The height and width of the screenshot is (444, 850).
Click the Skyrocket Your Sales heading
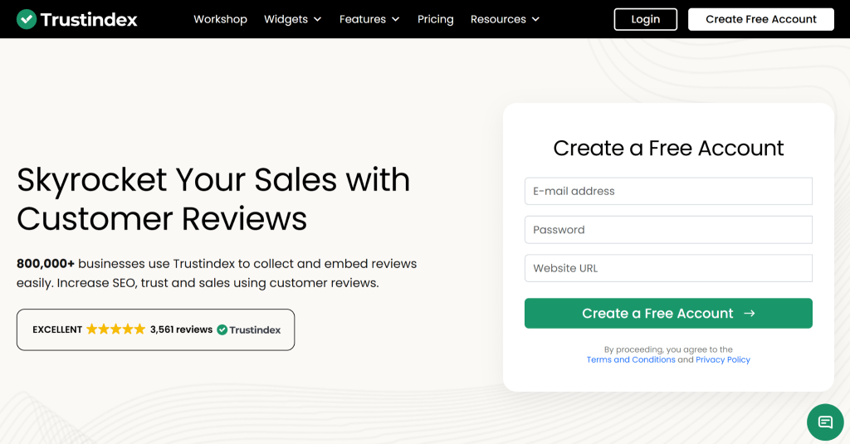tap(213, 199)
